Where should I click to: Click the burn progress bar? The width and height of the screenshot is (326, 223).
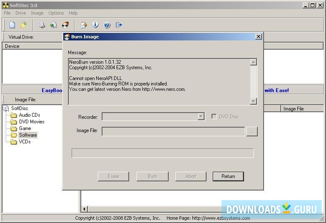163,153
